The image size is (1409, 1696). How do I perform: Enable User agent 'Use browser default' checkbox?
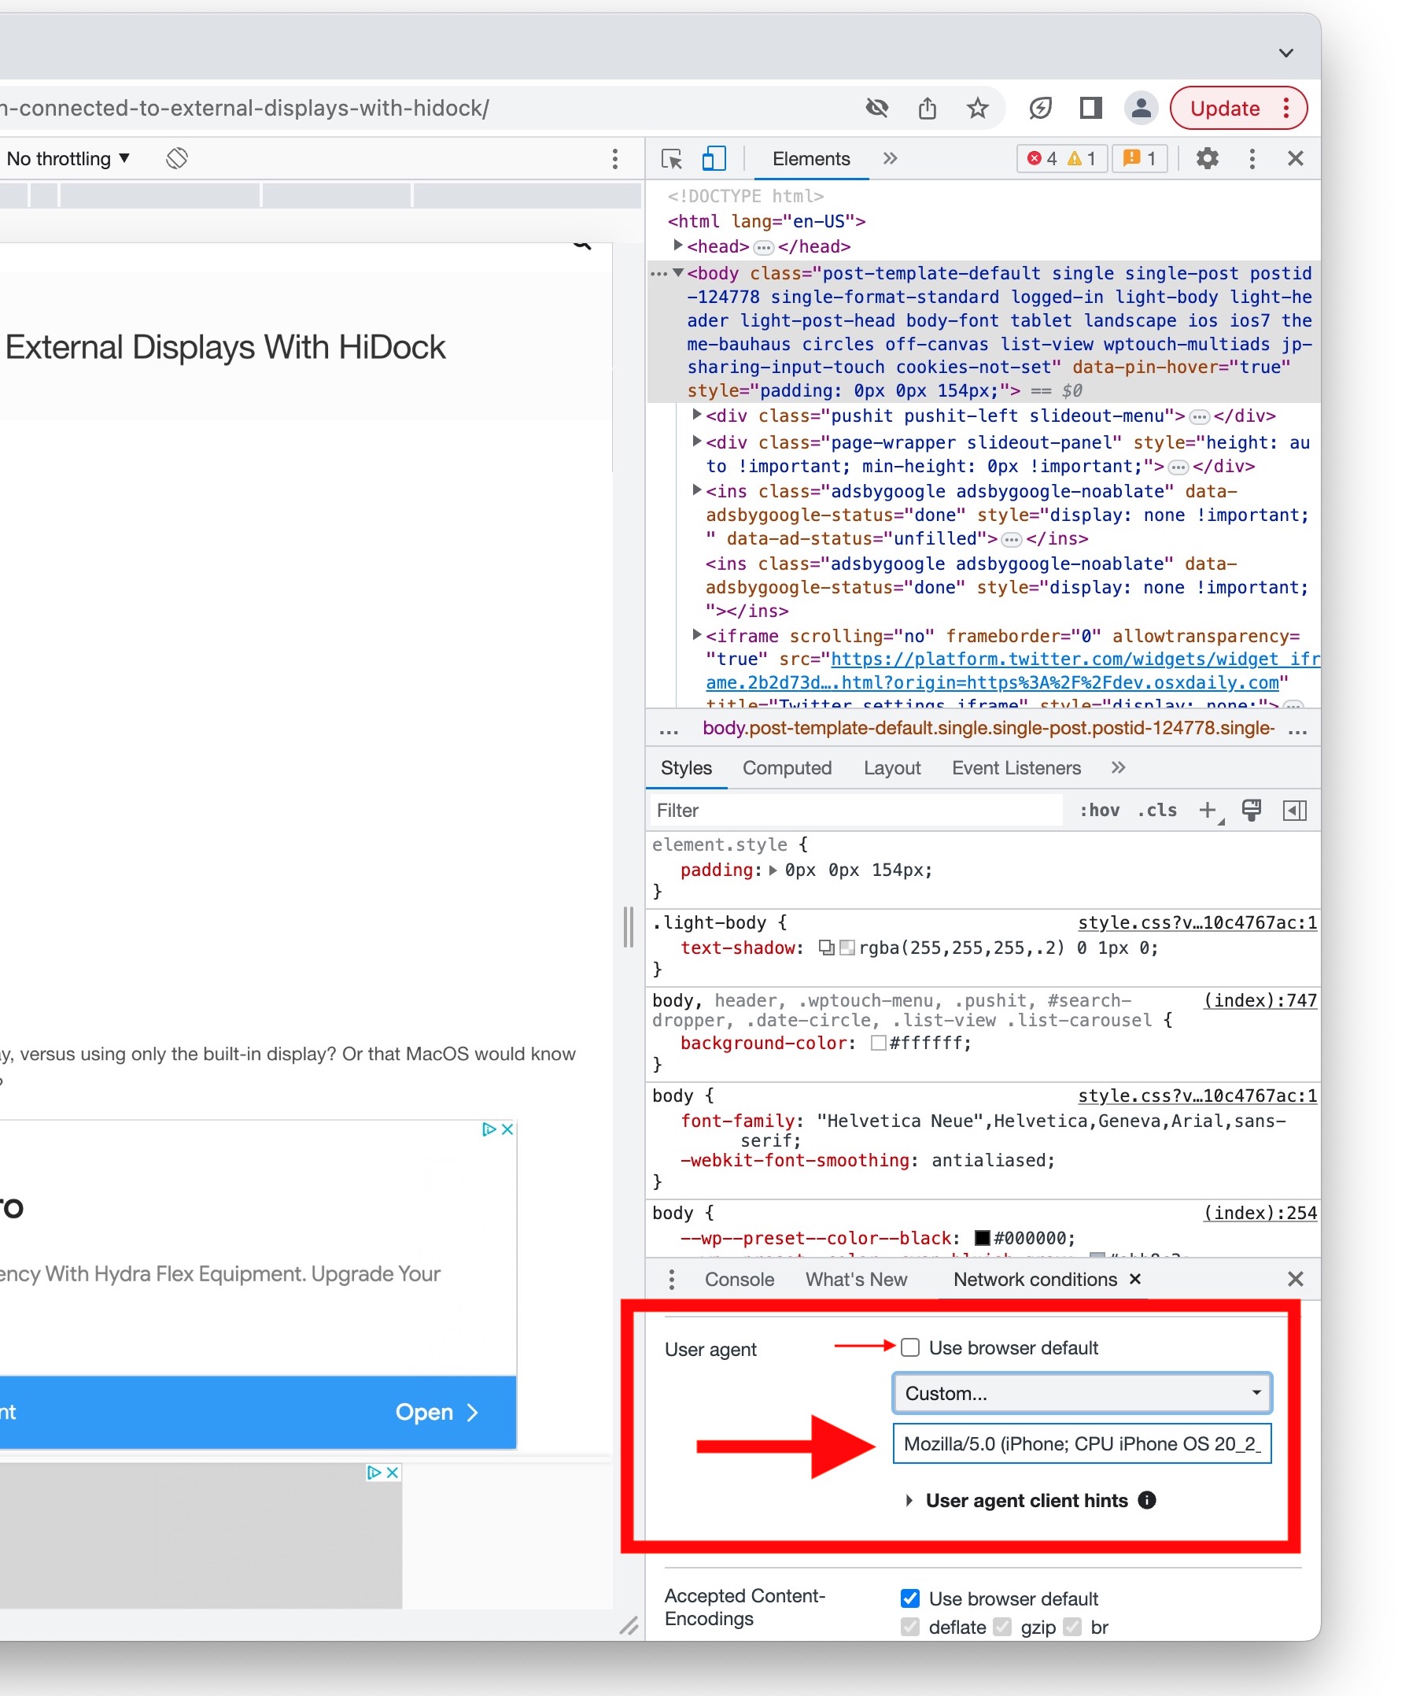tap(910, 1347)
